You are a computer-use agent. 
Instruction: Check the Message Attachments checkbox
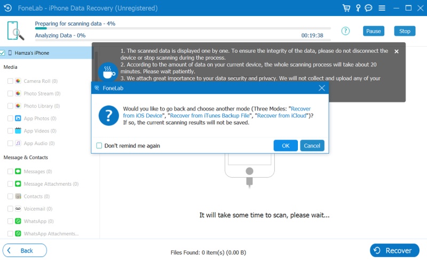coord(10,184)
